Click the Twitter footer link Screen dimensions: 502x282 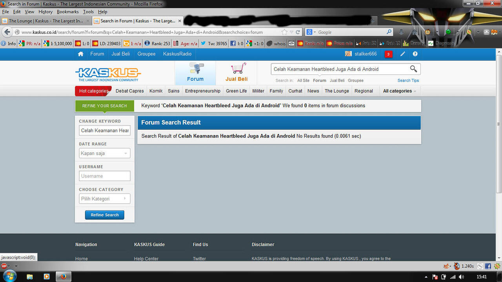coord(199,258)
